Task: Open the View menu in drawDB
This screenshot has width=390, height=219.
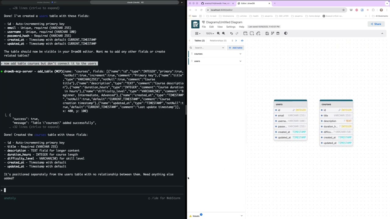Action: pos(220,27)
